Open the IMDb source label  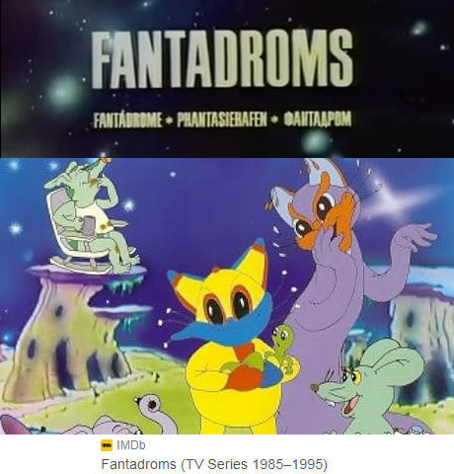click(x=131, y=445)
